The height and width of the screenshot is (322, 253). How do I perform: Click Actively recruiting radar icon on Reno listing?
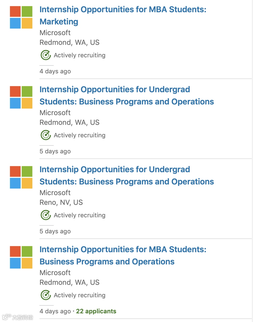(46, 215)
